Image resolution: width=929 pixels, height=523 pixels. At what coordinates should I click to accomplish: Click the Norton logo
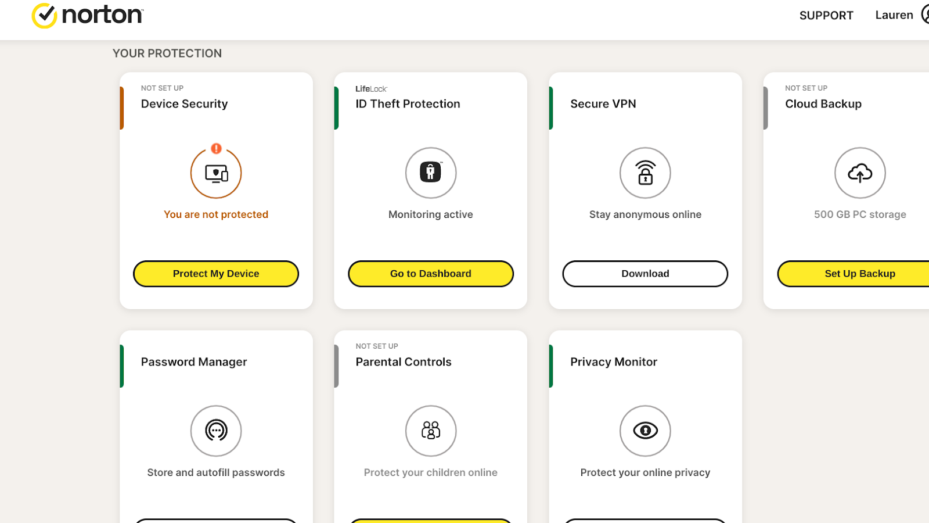click(x=88, y=15)
